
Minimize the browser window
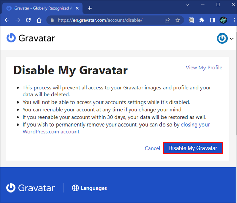coord(203,5)
